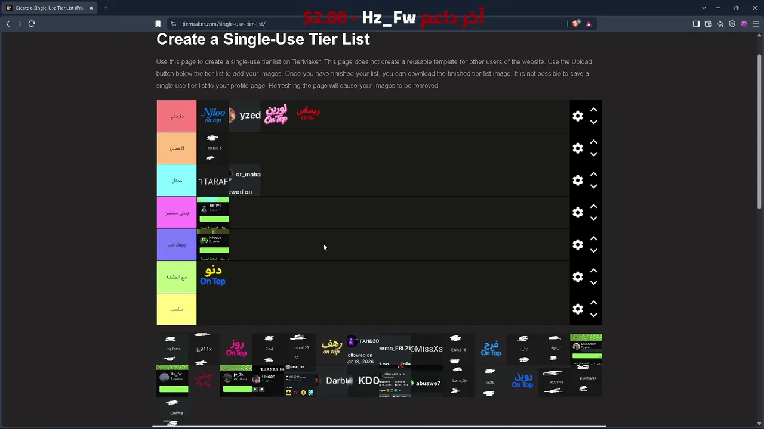
Task: Open settings gear for the magenta tier row
Action: (577, 213)
